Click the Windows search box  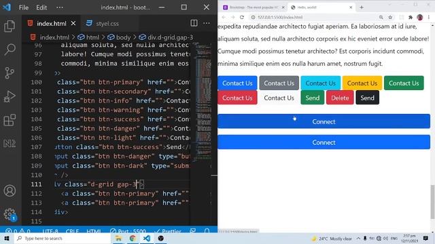click(x=63, y=238)
